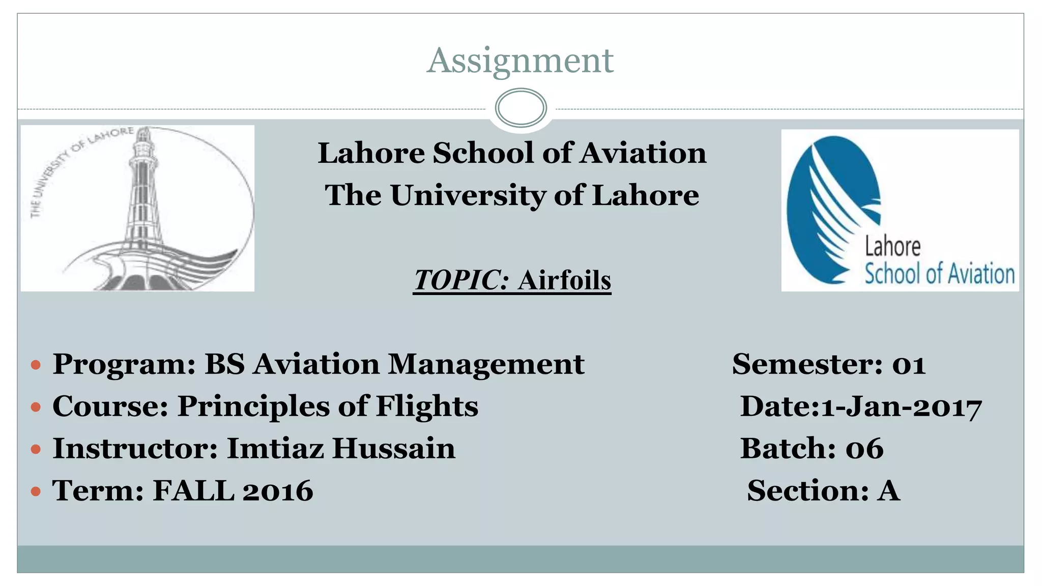Click the bullet before Instructor line
This screenshot has height=586, width=1042.
pos(36,449)
